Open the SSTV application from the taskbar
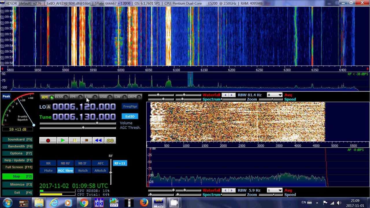This screenshot has width=370, height=208. point(114,203)
